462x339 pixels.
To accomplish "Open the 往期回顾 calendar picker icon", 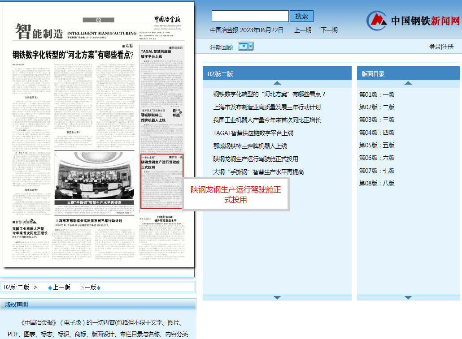I will click(x=243, y=46).
